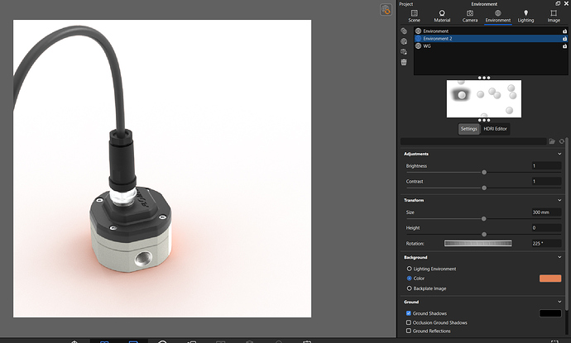This screenshot has height=343, width=571.
Task: Click the Rotation field showing 225°
Action: pos(546,243)
